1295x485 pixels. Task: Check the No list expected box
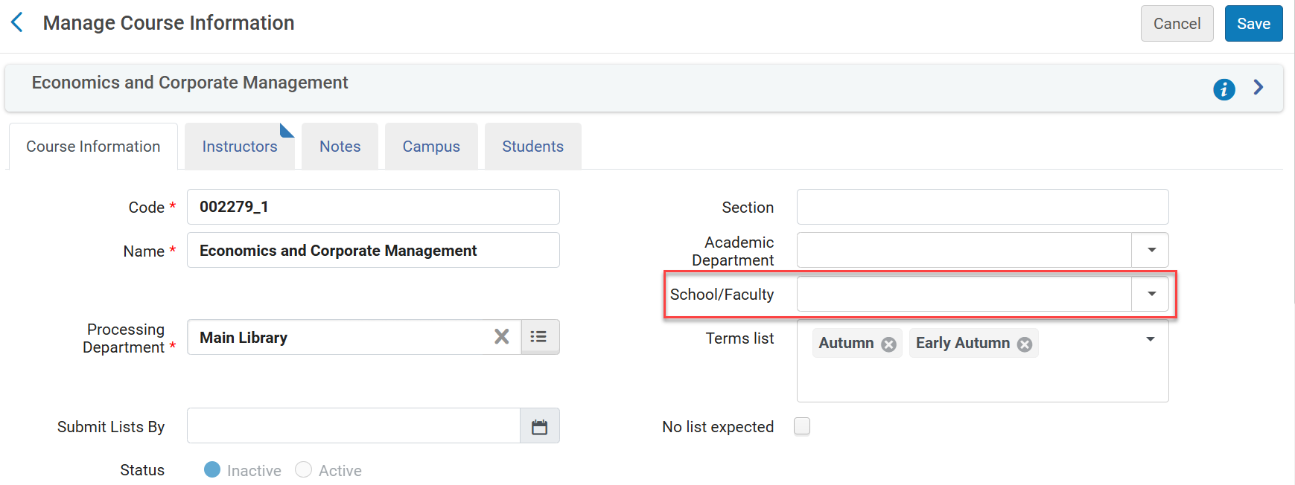[x=802, y=426]
